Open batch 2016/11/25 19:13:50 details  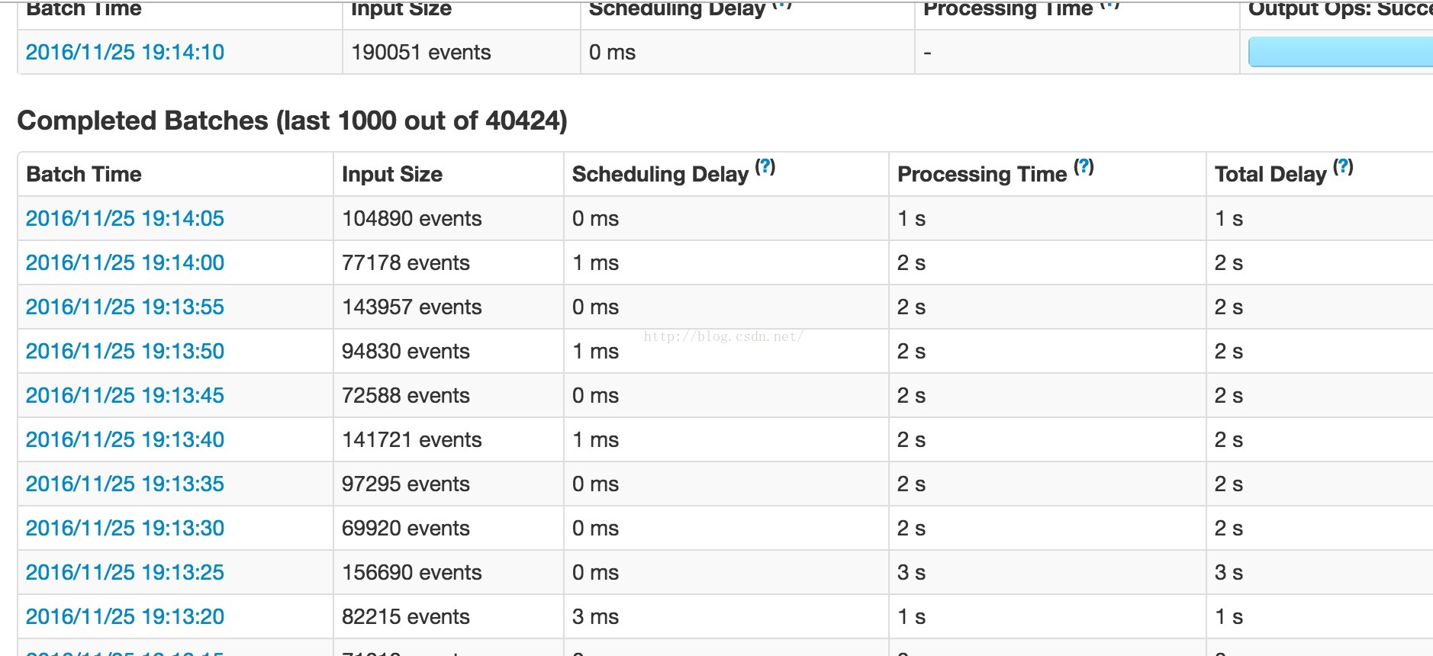pos(125,351)
